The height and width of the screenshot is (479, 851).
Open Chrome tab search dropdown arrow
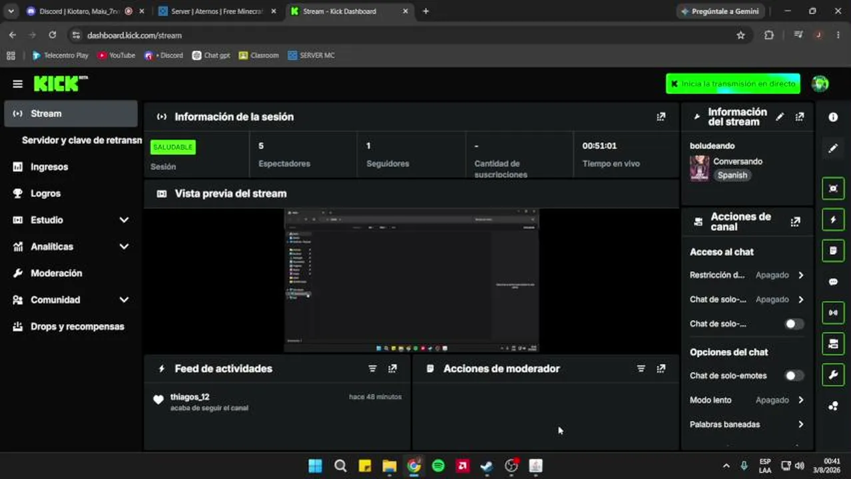click(x=11, y=11)
